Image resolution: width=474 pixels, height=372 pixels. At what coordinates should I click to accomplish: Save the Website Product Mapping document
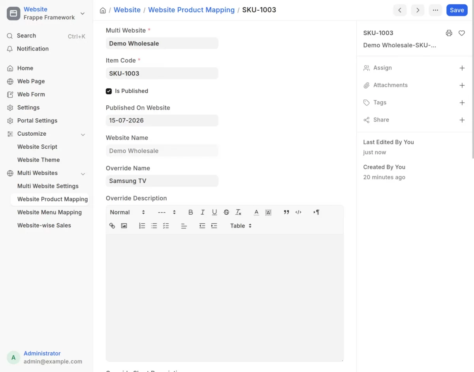tap(457, 10)
